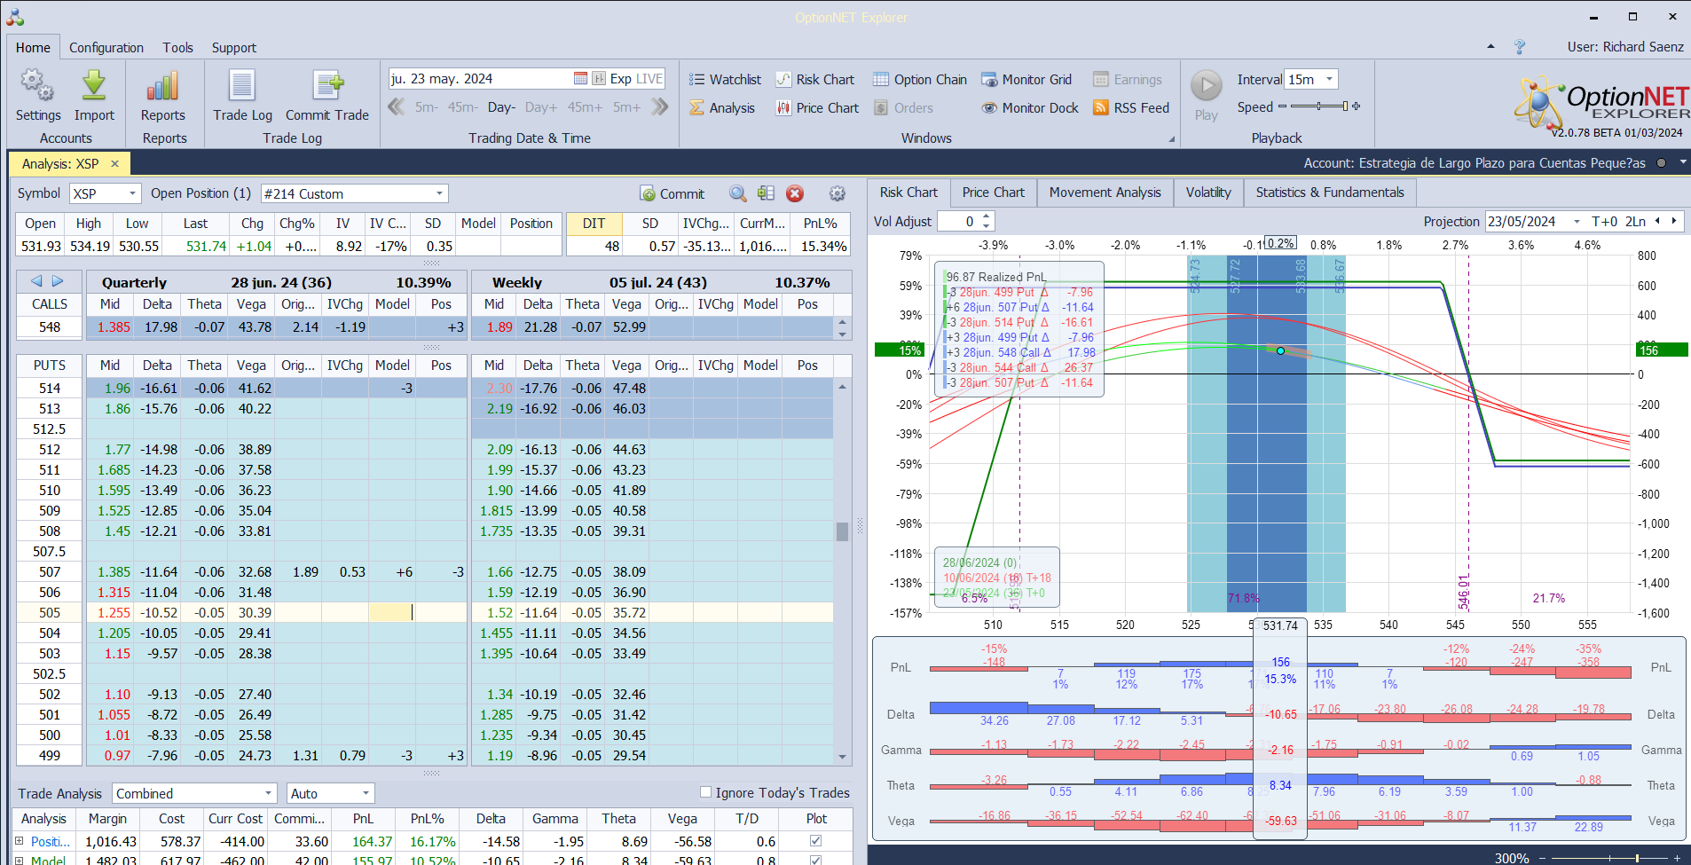1691x865 pixels.
Task: Adjust the chart zoom slider at 300%
Action: tap(1637, 858)
